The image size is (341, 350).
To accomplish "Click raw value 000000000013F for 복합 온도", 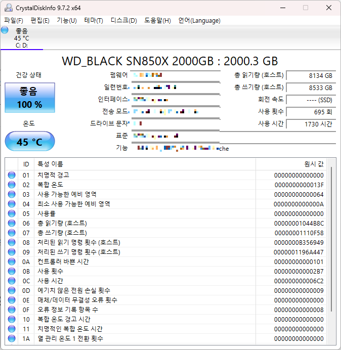I will 299,185.
